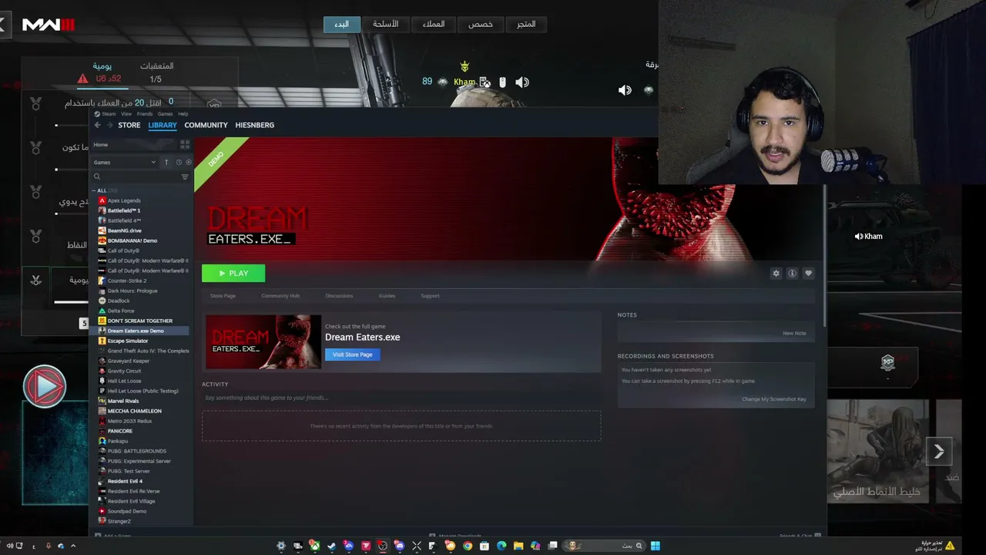Click the Marvel Rivals game icon
The image size is (986, 555).
[x=102, y=401]
